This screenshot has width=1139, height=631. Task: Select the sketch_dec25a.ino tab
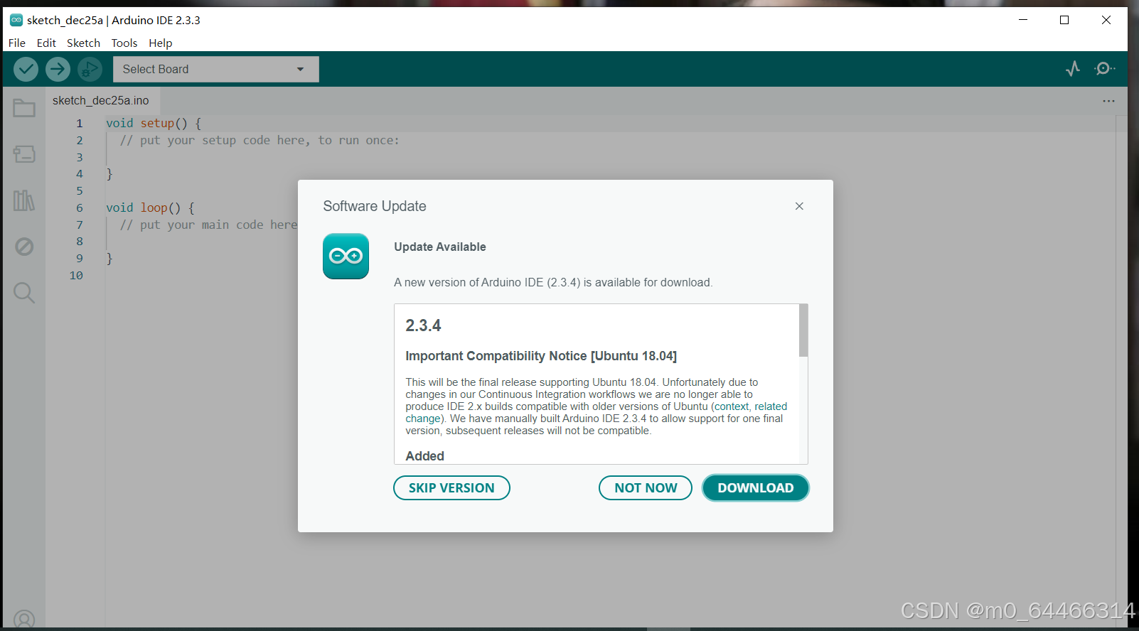pos(101,100)
